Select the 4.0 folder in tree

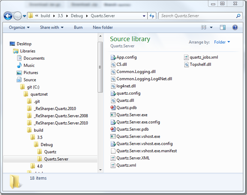(40, 166)
